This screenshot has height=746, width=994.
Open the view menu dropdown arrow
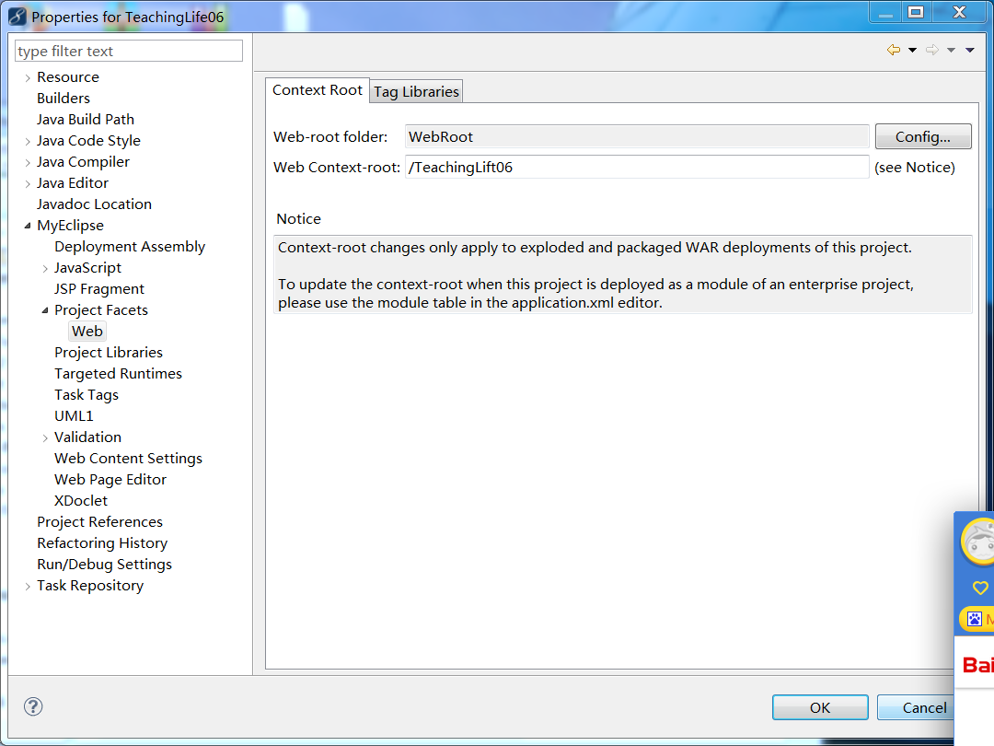(x=970, y=50)
